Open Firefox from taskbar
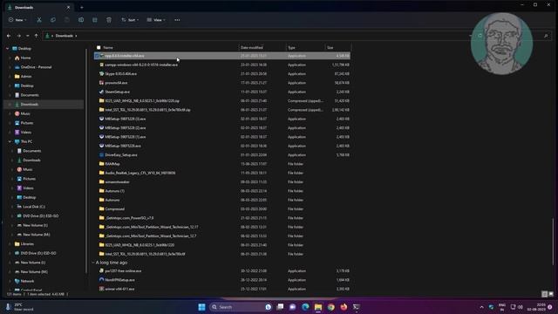 pos(344,307)
